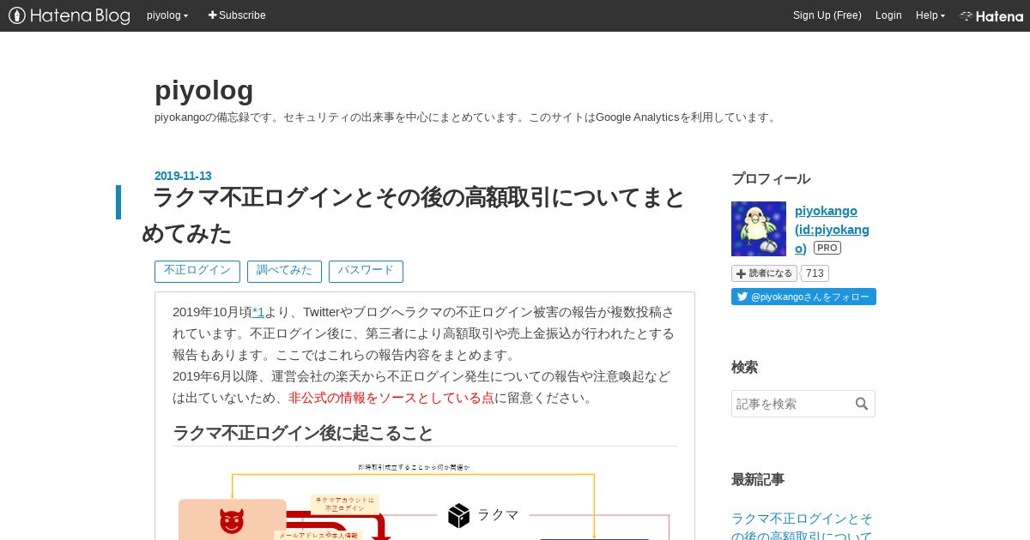Expand the Help dropdown menu
The image size is (1030, 540).
(x=930, y=15)
